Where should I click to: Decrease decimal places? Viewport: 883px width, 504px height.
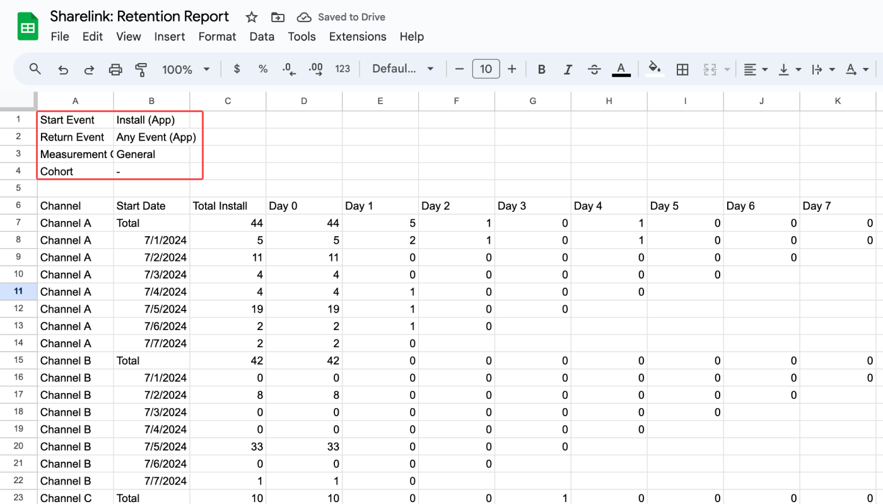coord(289,69)
